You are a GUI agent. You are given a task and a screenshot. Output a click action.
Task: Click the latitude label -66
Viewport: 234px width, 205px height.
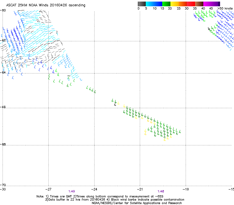pos(3,107)
